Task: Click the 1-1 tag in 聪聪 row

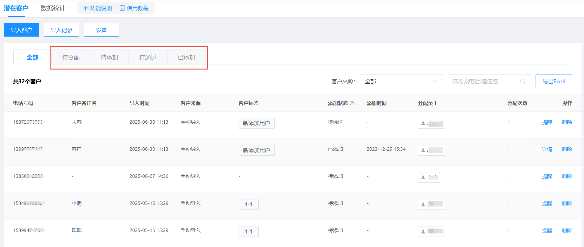Action: 249,232
